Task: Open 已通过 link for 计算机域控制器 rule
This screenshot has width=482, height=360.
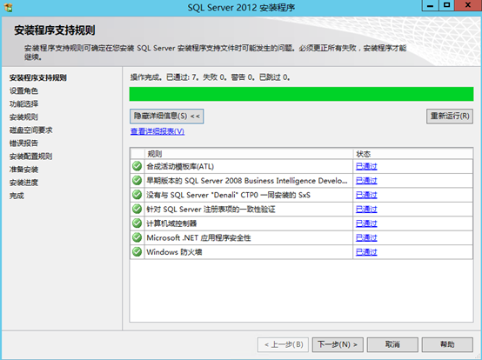Action: pos(366,223)
